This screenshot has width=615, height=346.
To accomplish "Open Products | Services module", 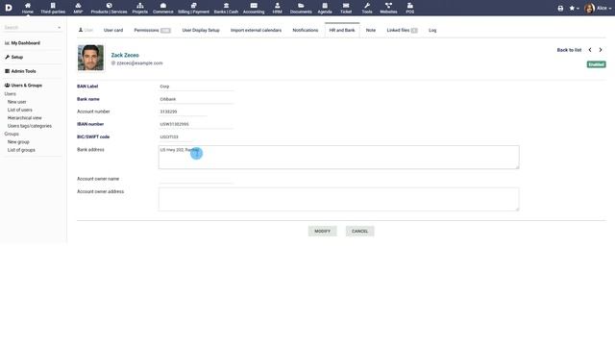I will (x=109, y=8).
